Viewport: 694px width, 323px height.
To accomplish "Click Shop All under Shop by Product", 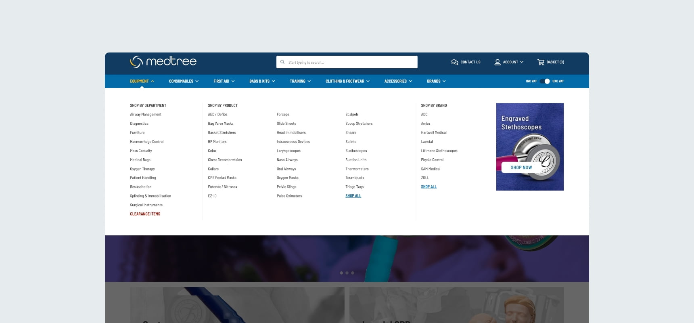I will coord(353,196).
